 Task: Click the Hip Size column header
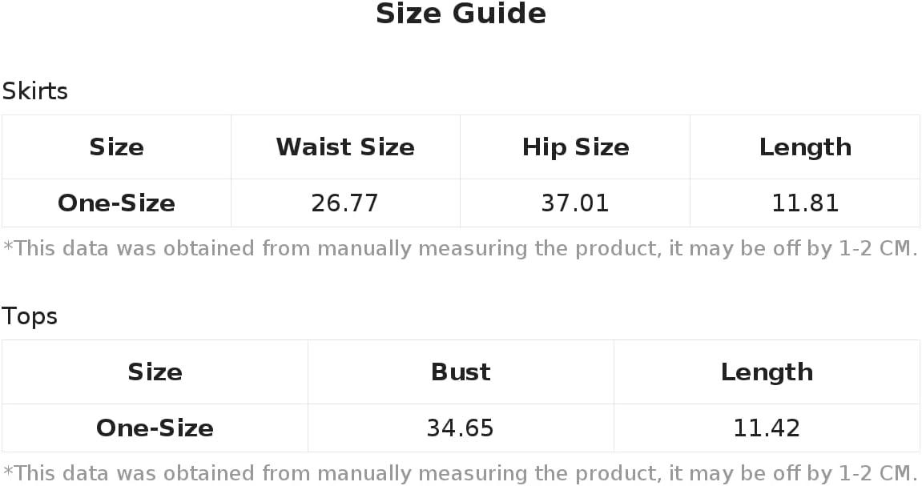click(575, 147)
